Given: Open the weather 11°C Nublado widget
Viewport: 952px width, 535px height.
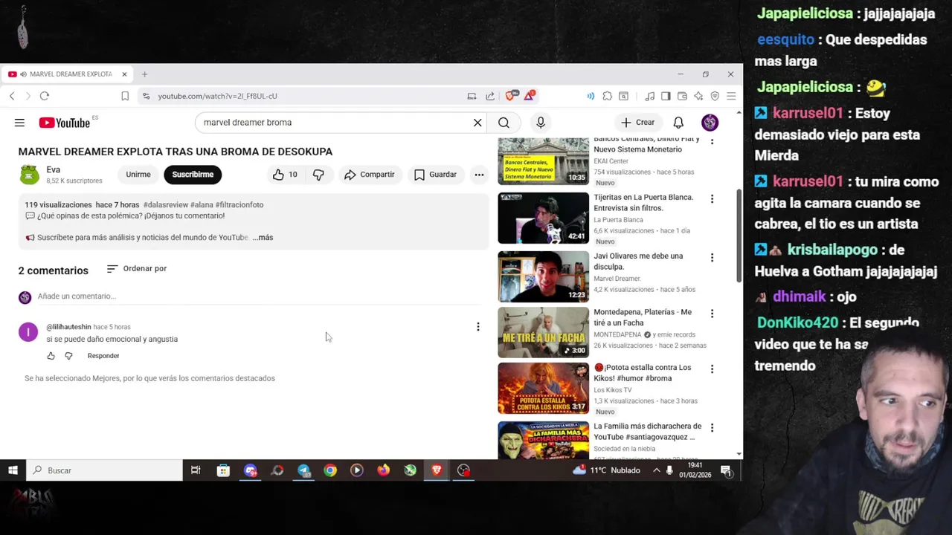Looking at the screenshot, I should coord(606,470).
